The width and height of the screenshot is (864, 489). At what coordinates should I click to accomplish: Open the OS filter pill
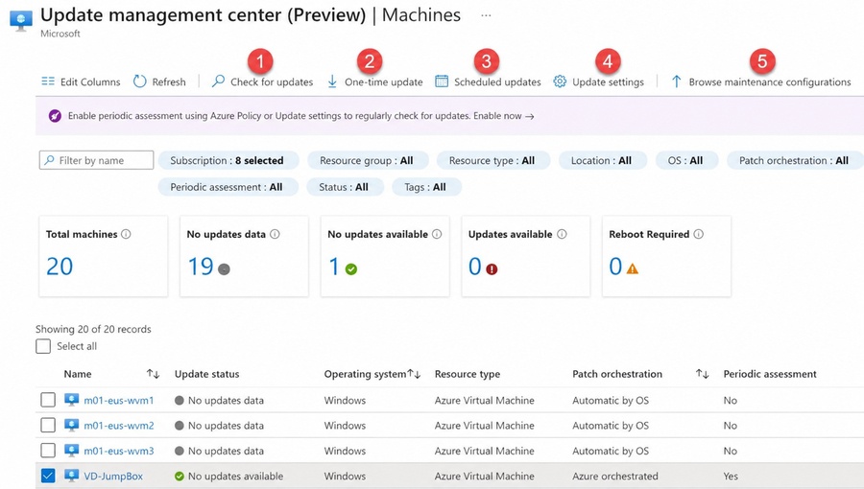(686, 161)
